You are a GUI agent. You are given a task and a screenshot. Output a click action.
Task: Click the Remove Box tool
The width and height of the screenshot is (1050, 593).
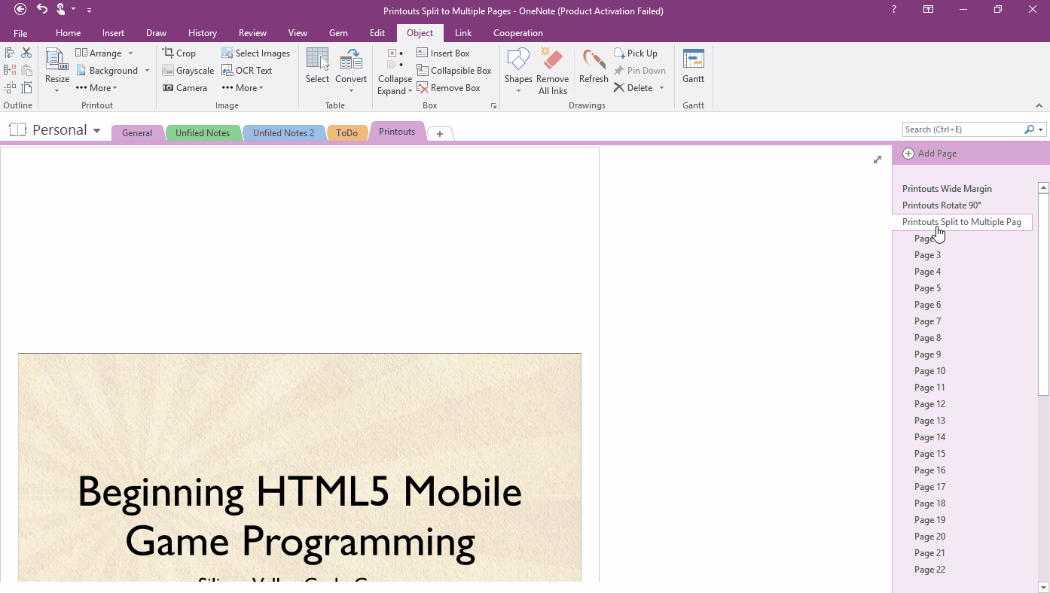[448, 88]
